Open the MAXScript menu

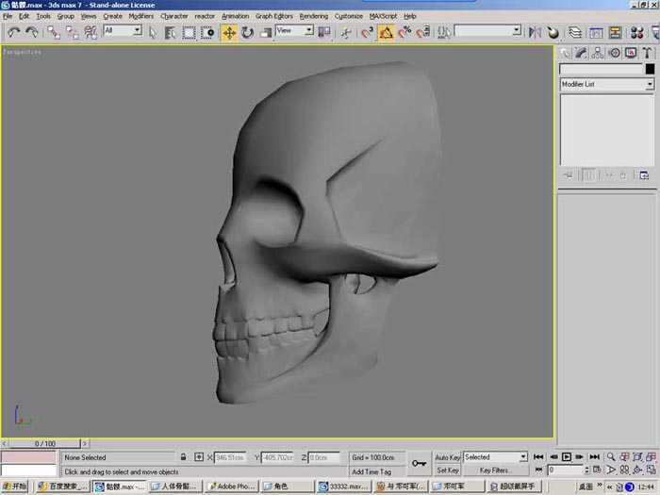tap(383, 16)
